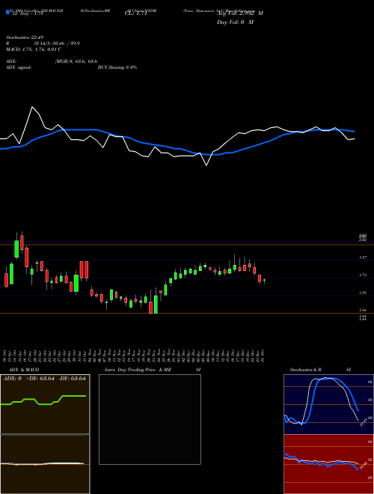Open the empty Intra Day Trading Price panel
The height and width of the screenshot is (494, 374).
pyautogui.click(x=150, y=419)
